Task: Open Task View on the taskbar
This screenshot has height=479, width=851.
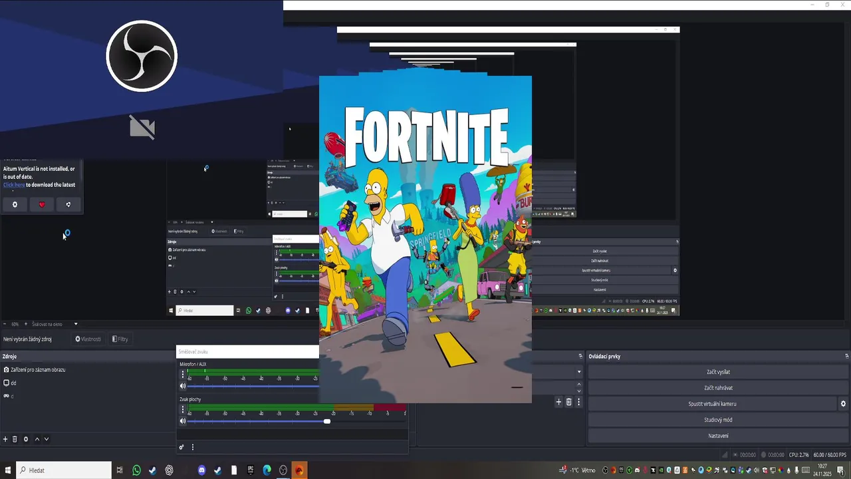Action: [x=120, y=470]
